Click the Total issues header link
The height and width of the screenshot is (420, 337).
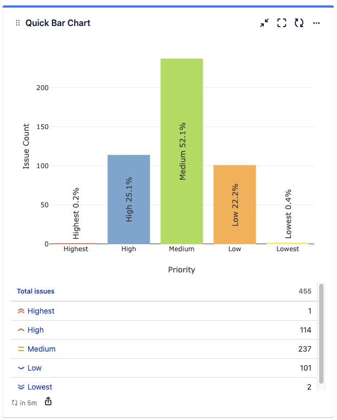point(36,291)
